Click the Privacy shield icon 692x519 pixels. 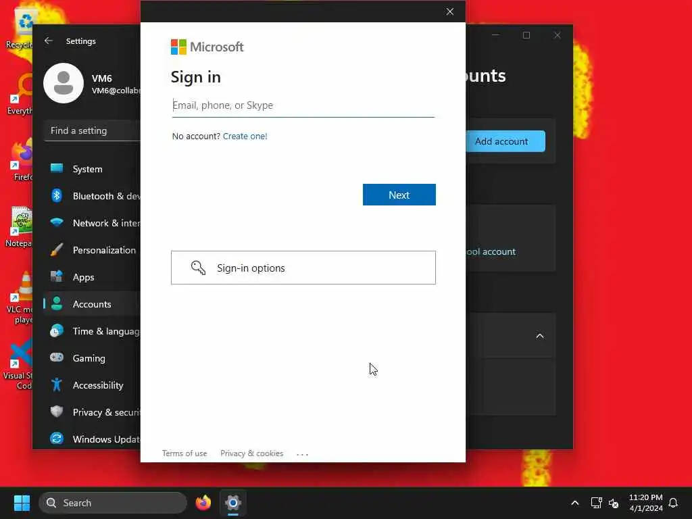pos(57,412)
